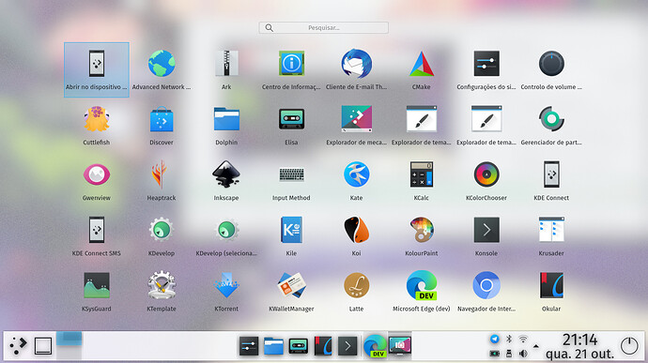Click the battery tray icon
Image resolution: width=648 pixels, height=363 pixels.
tap(494, 354)
